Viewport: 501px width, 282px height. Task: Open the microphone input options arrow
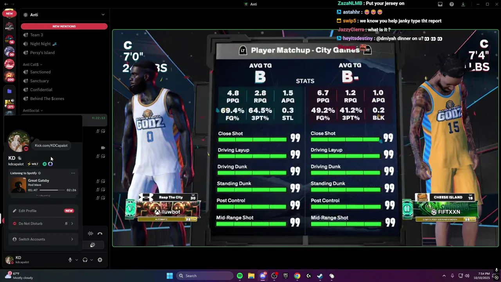76,260
